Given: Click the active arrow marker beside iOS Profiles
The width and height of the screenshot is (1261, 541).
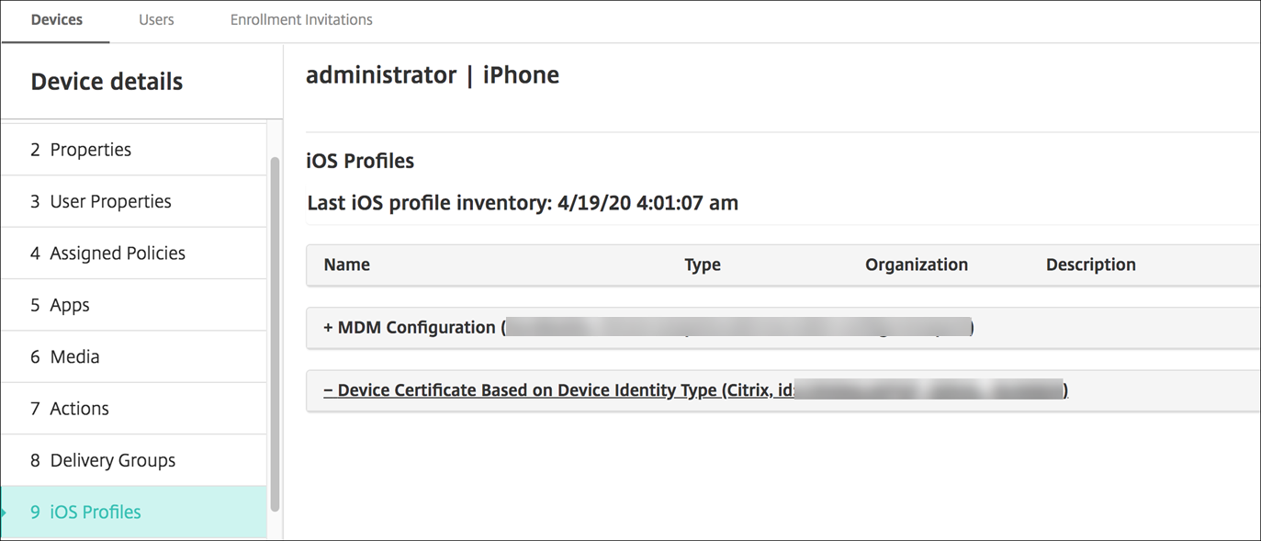Looking at the screenshot, I should click(x=5, y=513).
